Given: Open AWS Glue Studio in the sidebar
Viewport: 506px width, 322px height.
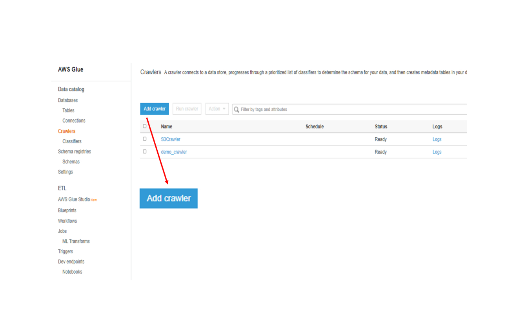Looking at the screenshot, I should click(74, 199).
